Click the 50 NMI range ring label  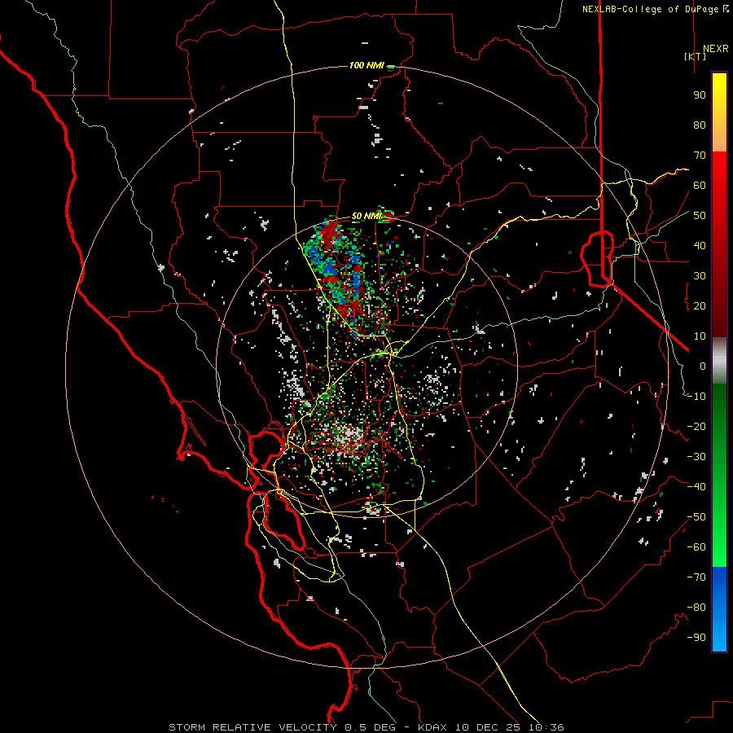(x=366, y=216)
